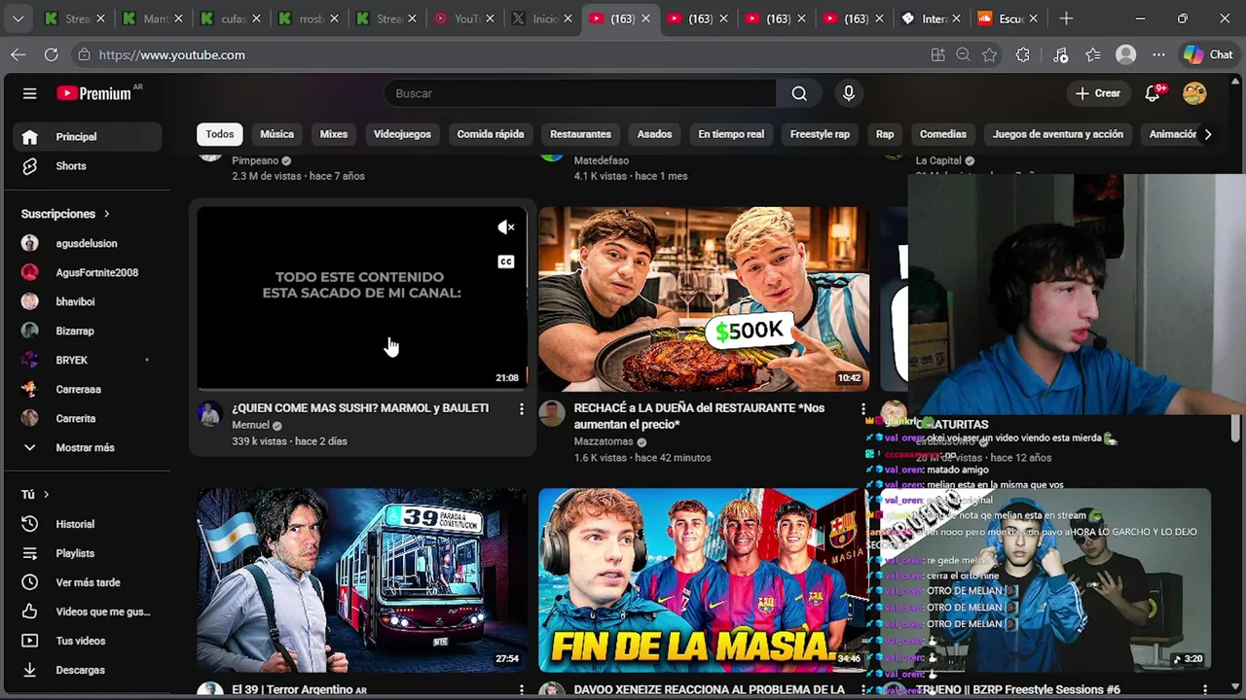
Task: Open Descargas in the sidebar
Action: [89, 670]
